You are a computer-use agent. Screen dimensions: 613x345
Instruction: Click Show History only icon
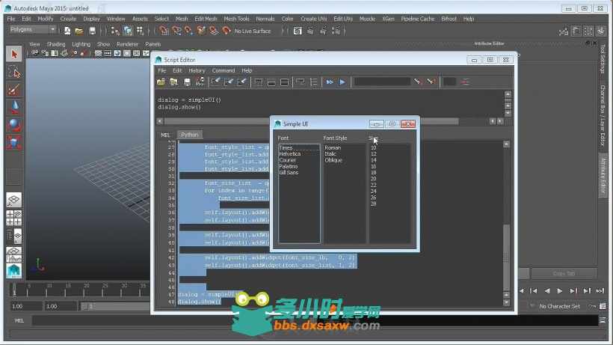coord(259,82)
